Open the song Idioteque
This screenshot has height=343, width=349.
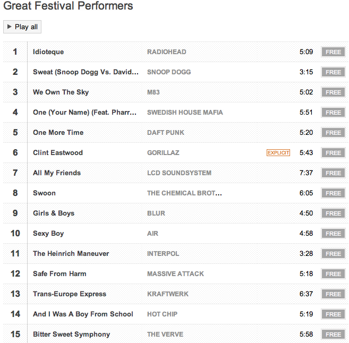tap(48, 52)
